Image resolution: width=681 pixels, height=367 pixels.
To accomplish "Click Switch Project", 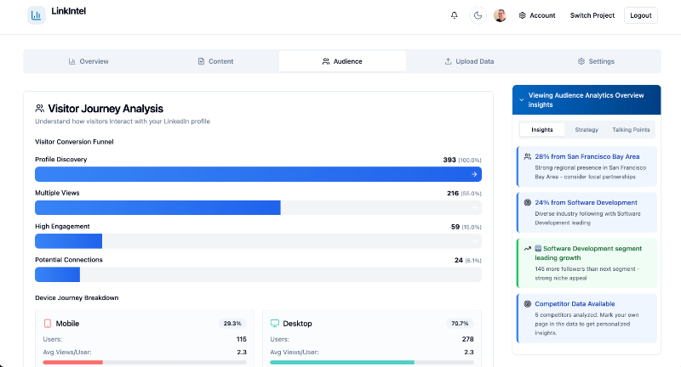I will tap(592, 15).
